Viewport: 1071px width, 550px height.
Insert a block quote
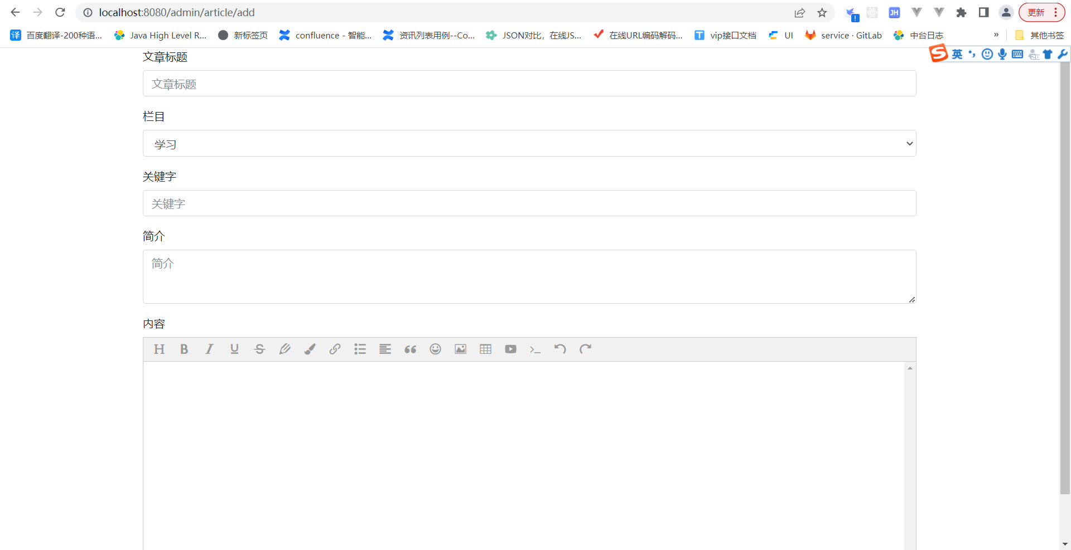click(x=410, y=349)
